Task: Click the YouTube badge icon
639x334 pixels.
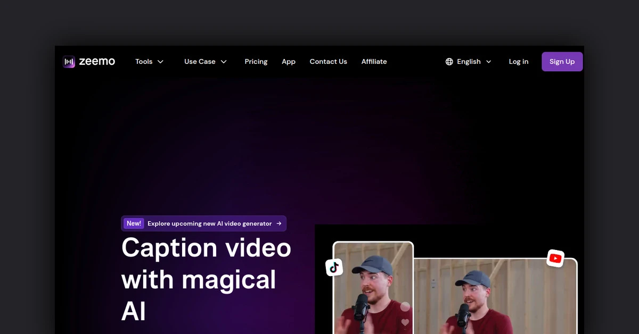Action: point(555,258)
